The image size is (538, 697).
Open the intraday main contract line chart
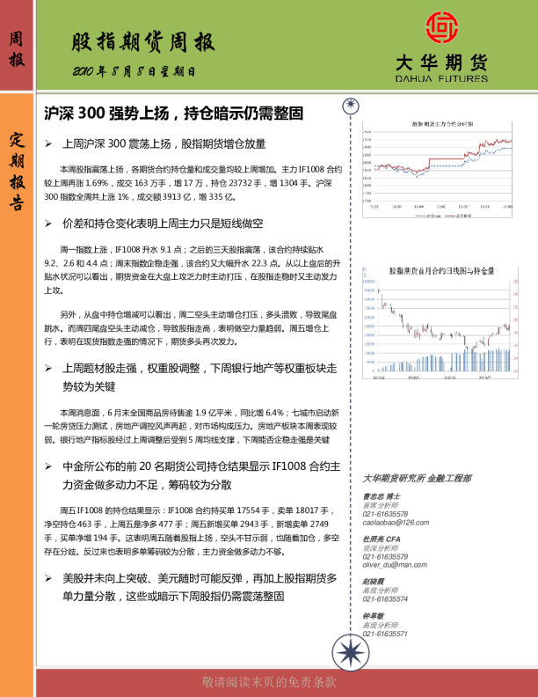click(437, 169)
